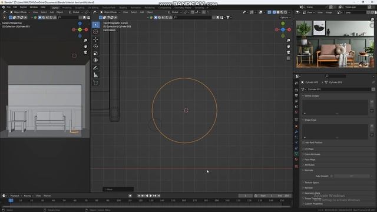This screenshot has height=212, width=377.
Task: Toggle X-ray mode in top-view viewport header
Action: pyautogui.click(x=269, y=12)
